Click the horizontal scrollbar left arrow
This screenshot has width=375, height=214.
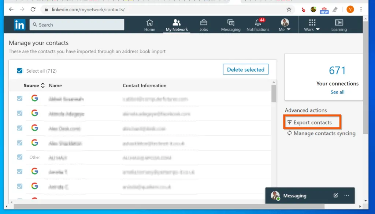point(7,207)
